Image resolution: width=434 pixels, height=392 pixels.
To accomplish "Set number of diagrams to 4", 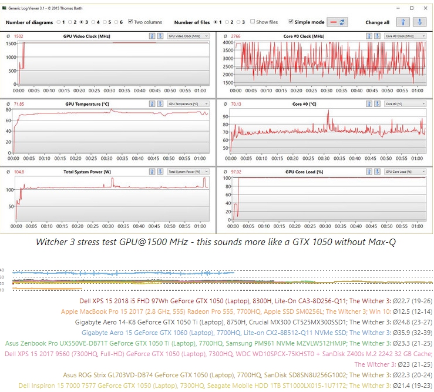I will tap(93, 22).
